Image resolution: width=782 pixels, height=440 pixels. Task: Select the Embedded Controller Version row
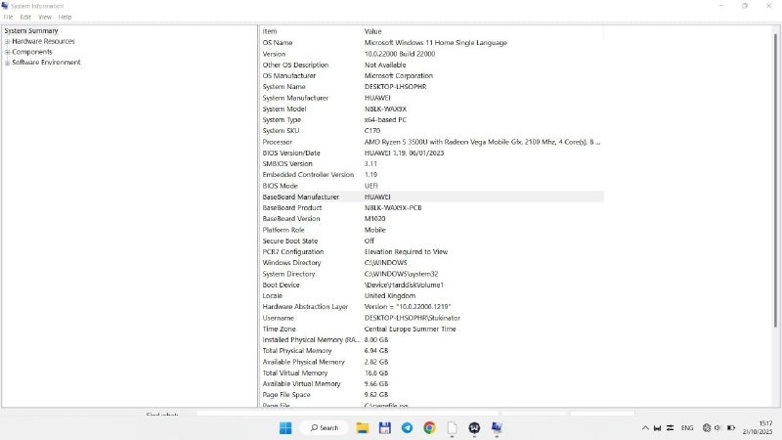(x=432, y=175)
